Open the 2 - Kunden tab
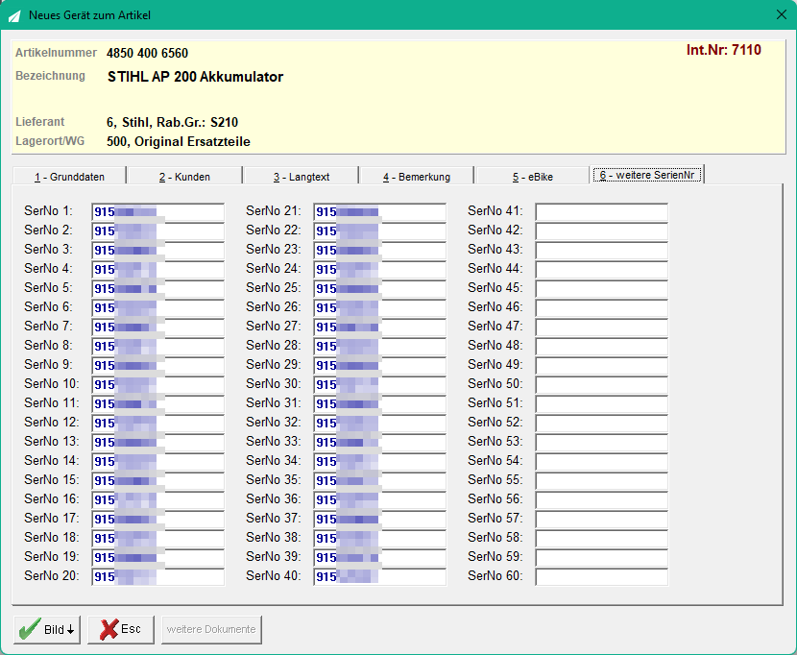Image resolution: width=797 pixels, height=655 pixels. point(184,177)
